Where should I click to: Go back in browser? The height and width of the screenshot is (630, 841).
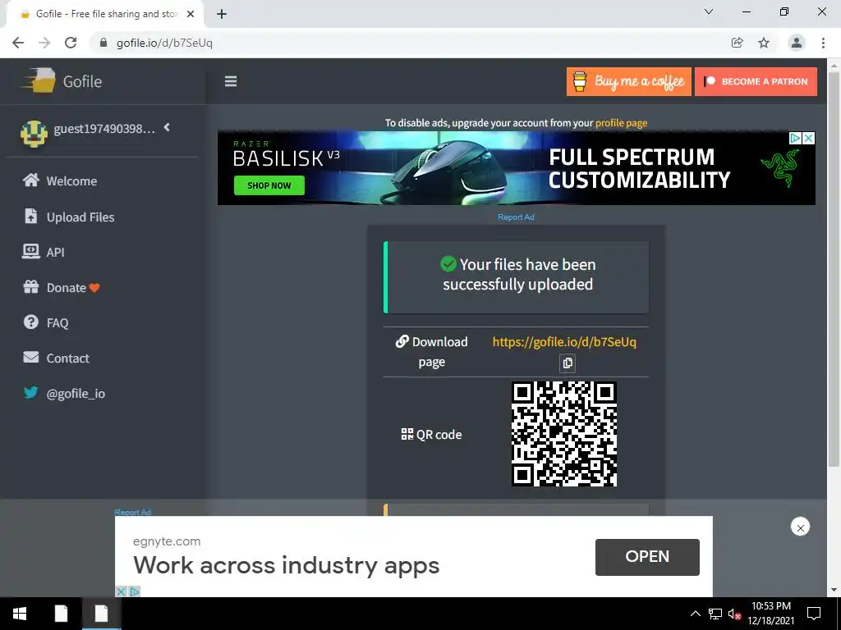[18, 43]
